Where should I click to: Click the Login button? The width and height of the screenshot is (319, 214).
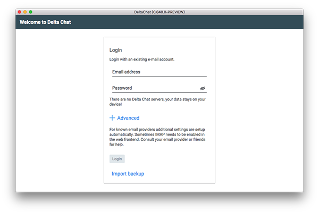(x=117, y=159)
